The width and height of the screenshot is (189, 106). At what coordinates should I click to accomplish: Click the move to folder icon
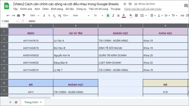tap(130, 4)
